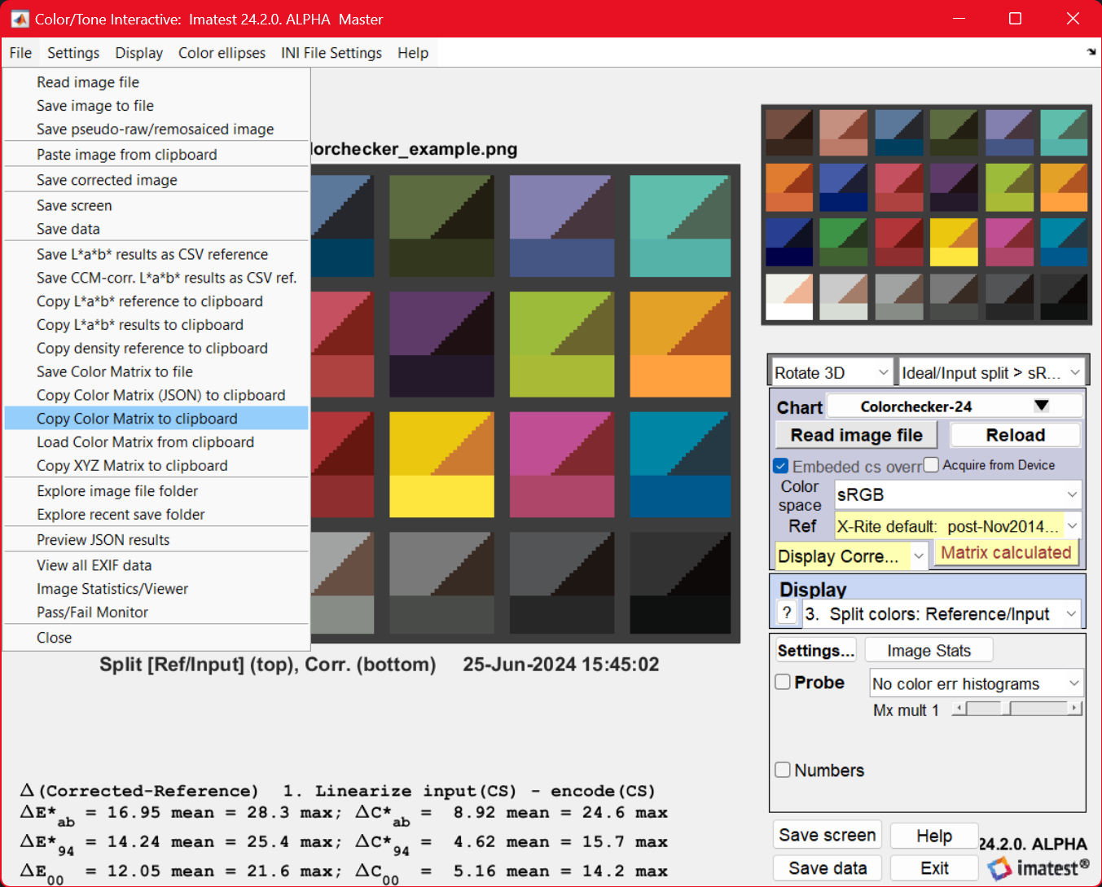Image resolution: width=1102 pixels, height=887 pixels.
Task: Select View all EXIF data
Action: coord(156,565)
